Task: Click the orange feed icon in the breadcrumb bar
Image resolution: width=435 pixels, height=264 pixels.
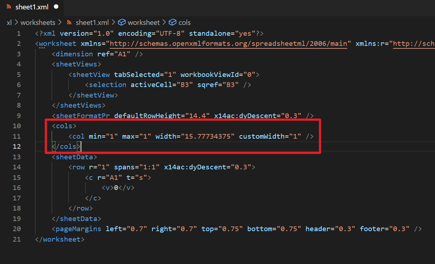Action: coord(69,22)
